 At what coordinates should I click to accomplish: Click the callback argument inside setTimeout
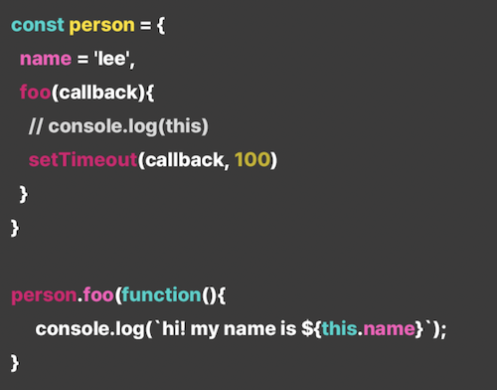[x=184, y=160]
